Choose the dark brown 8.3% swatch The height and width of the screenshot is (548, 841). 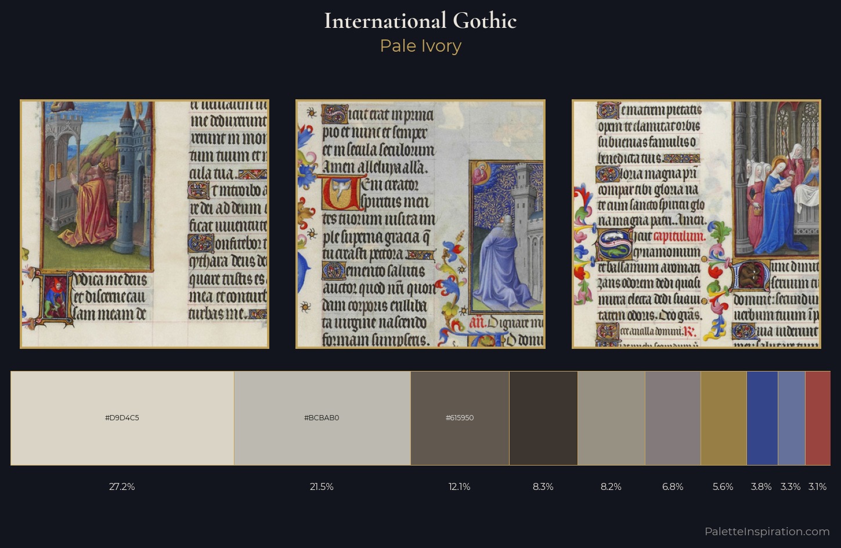tap(543, 418)
